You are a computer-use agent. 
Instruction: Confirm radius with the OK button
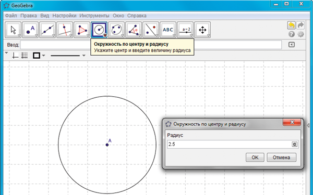[255, 158]
